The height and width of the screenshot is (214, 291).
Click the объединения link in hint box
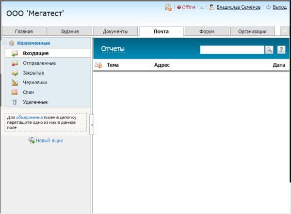pyautogui.click(x=29, y=118)
